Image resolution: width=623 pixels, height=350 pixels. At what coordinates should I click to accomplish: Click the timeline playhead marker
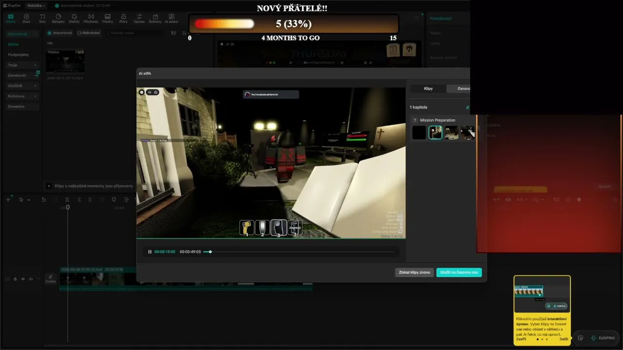[x=68, y=208]
